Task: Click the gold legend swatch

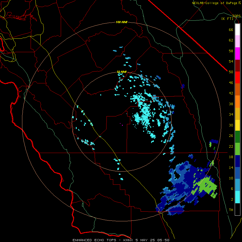Action: point(237,114)
